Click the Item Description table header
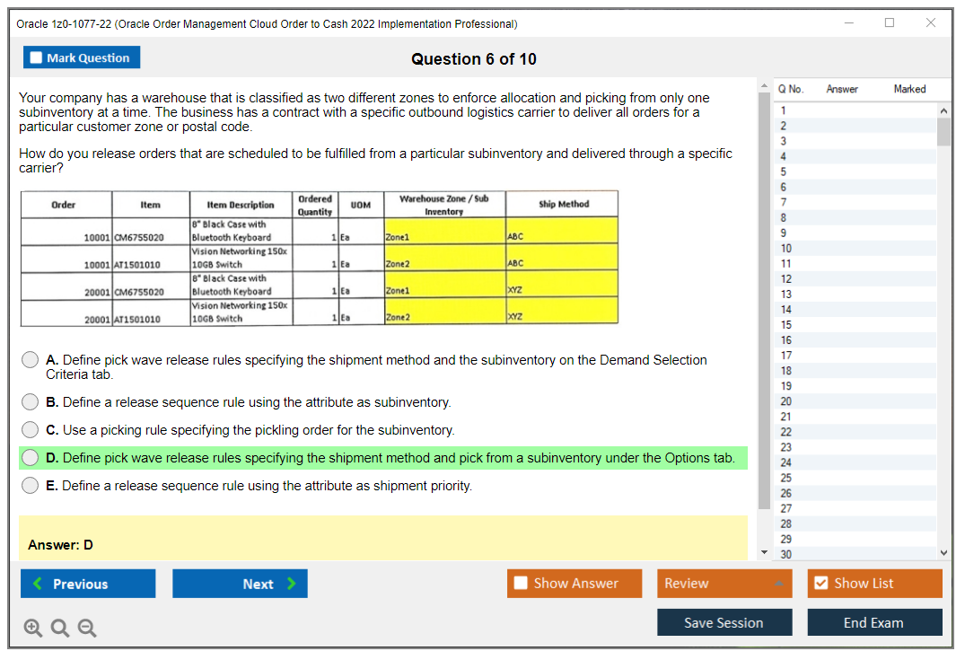 241,205
